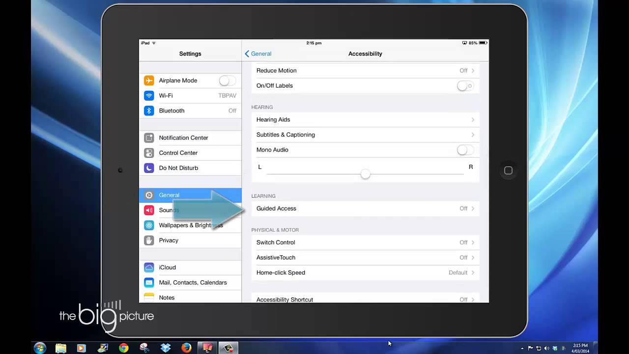The width and height of the screenshot is (629, 354).
Task: Tap the Sounds speaker icon
Action: click(x=149, y=210)
